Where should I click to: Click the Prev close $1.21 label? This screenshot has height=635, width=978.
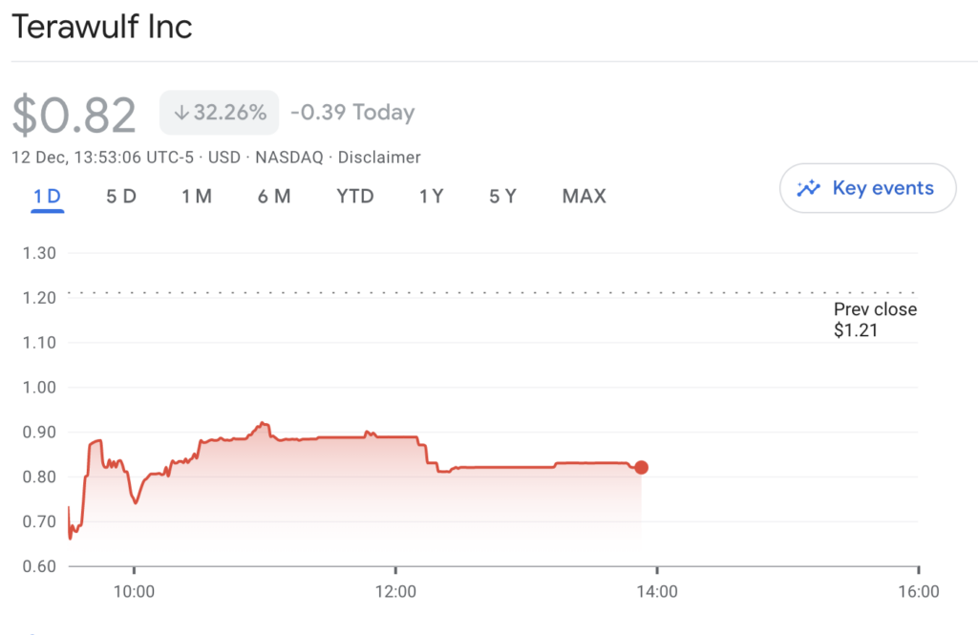click(875, 319)
